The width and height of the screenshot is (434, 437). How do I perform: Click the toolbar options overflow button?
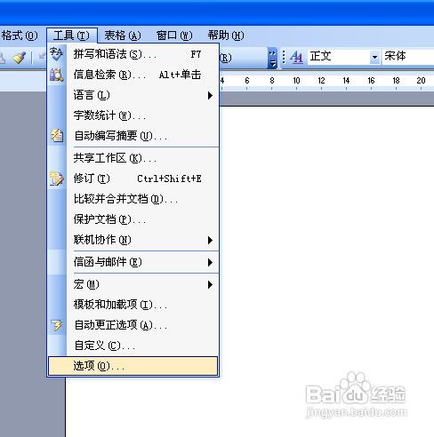tap(272, 58)
